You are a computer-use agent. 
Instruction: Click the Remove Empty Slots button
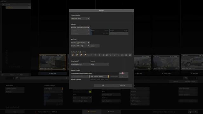(x=82, y=101)
